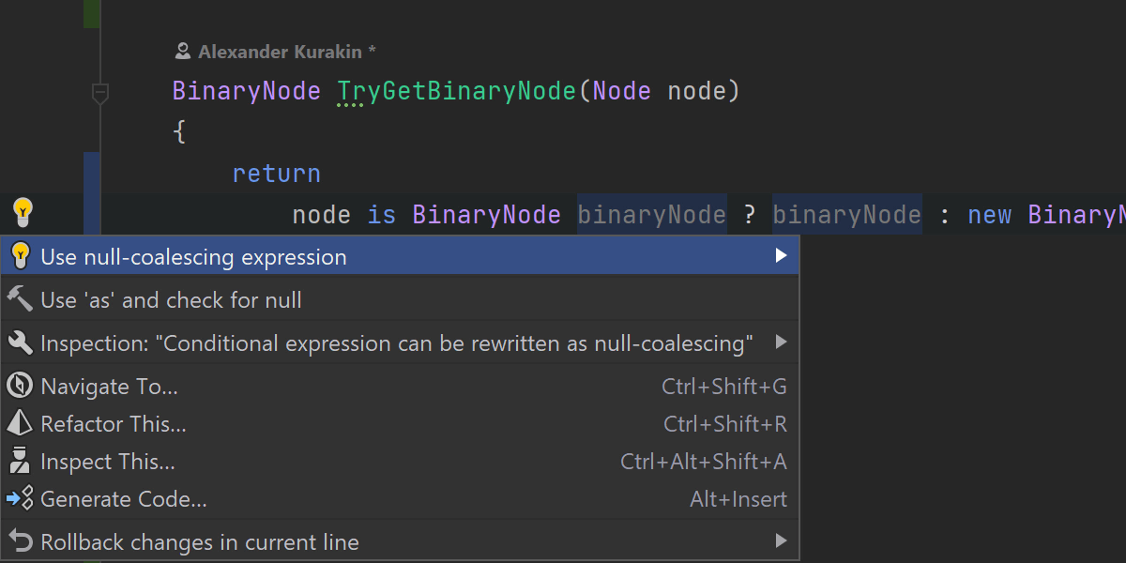The width and height of the screenshot is (1126, 563).
Task: Click the TryGetBinaryNode method name
Action: point(456,91)
